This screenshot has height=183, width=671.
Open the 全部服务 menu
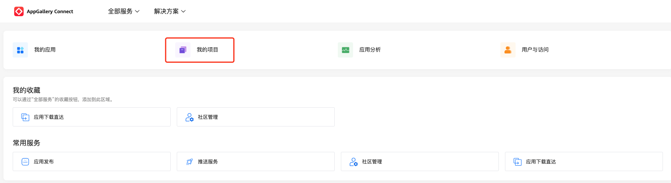[x=120, y=12]
